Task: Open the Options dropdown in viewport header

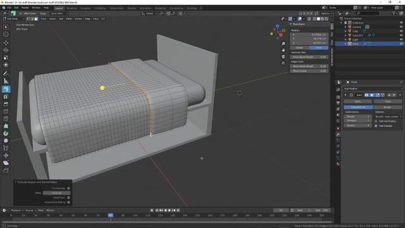Action: tap(327, 13)
